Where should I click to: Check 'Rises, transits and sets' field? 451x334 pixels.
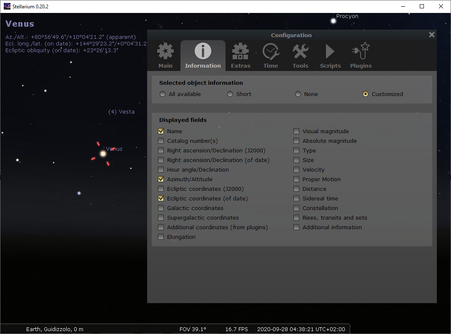click(x=296, y=218)
